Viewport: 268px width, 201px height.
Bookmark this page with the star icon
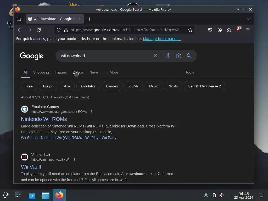[x=190, y=30]
